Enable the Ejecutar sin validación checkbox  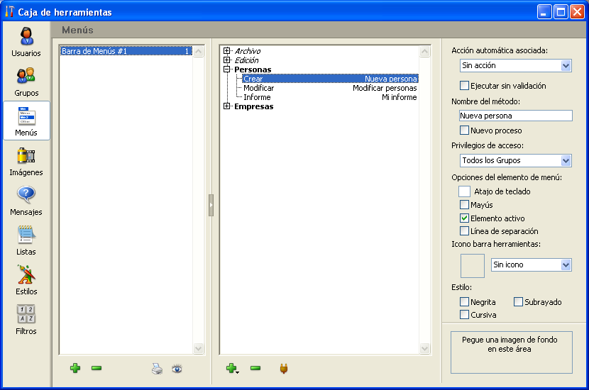(x=465, y=86)
